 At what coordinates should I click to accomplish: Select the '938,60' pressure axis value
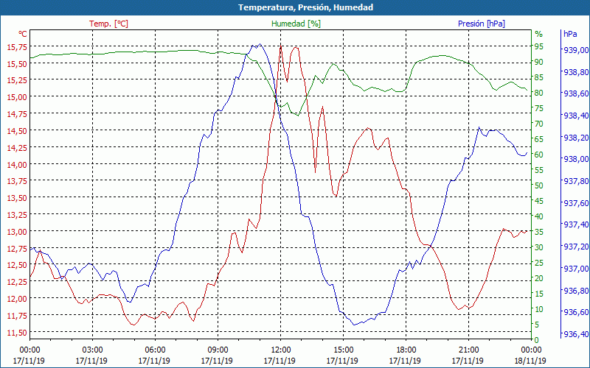click(575, 93)
